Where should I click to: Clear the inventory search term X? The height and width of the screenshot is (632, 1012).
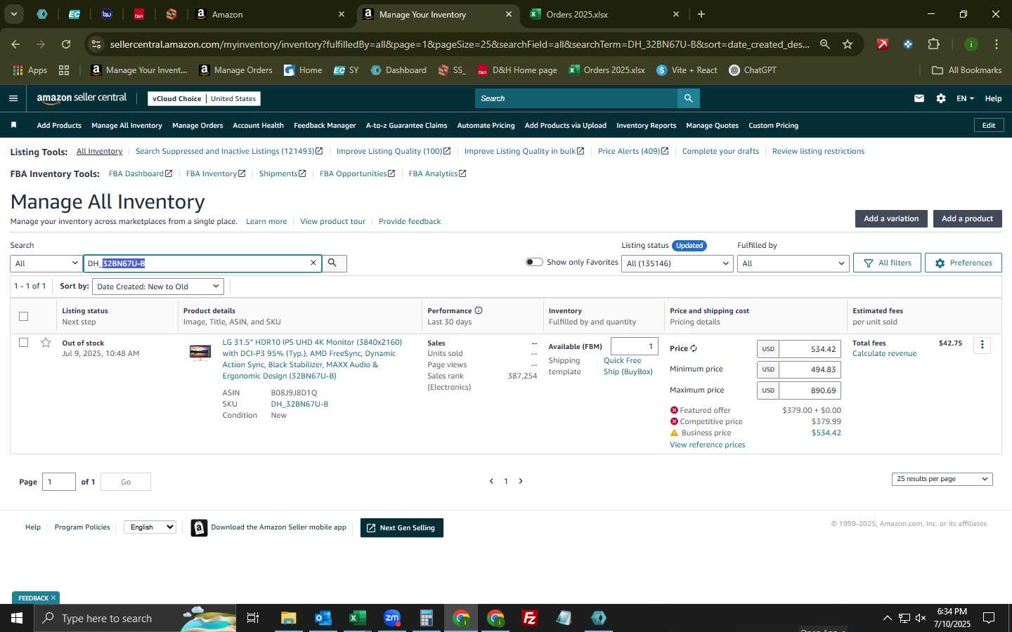(x=313, y=263)
